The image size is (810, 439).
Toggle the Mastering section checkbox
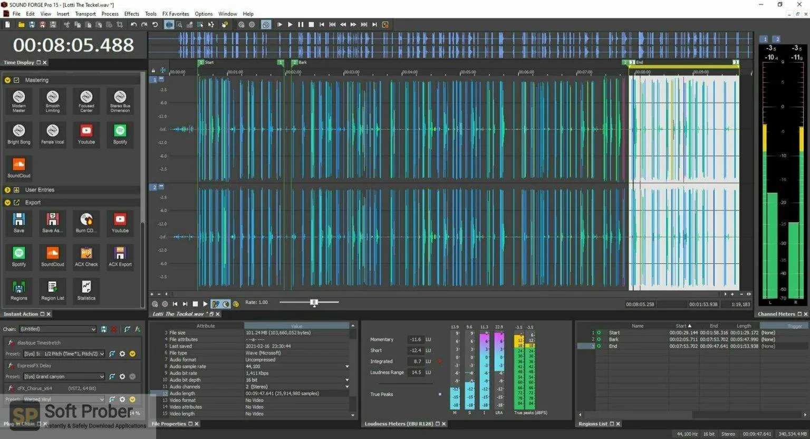16,80
